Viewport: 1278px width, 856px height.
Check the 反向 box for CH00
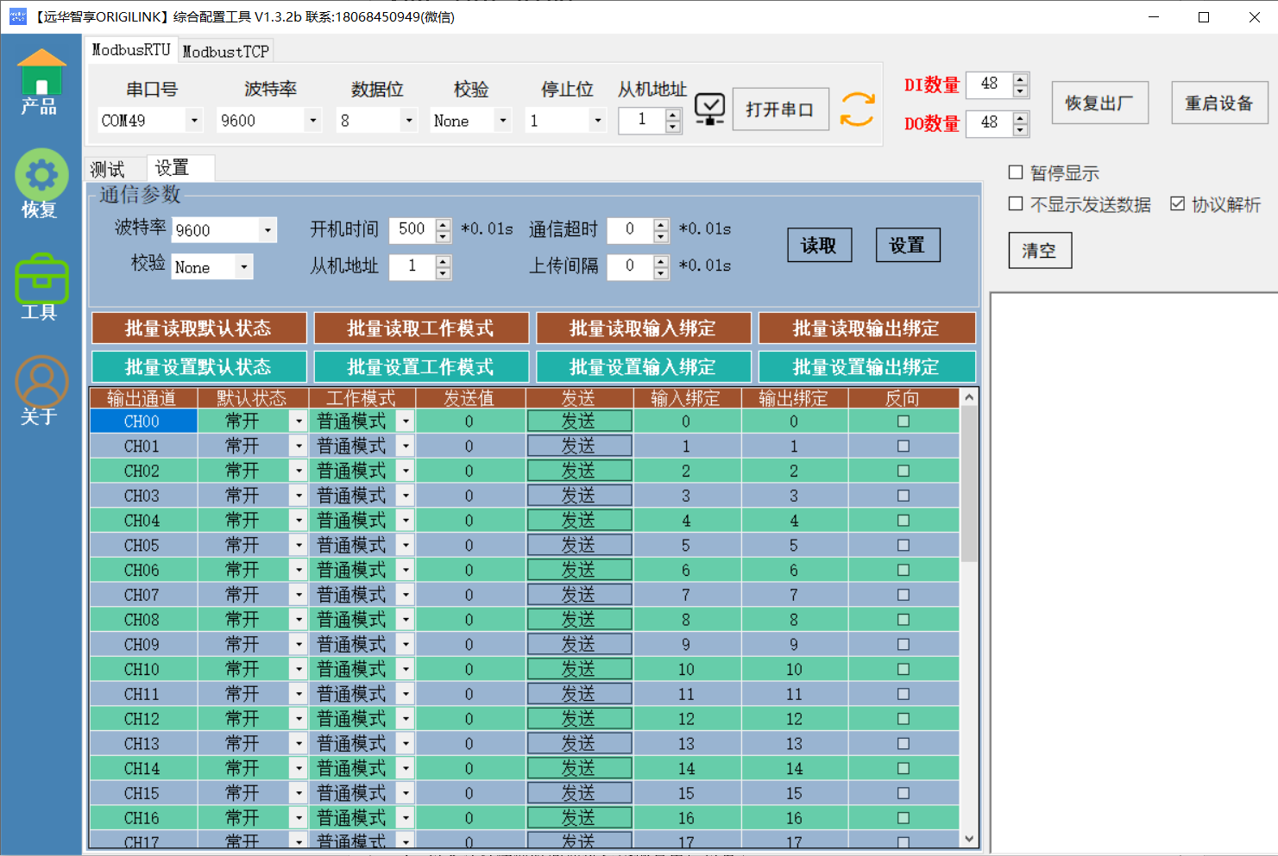point(903,422)
